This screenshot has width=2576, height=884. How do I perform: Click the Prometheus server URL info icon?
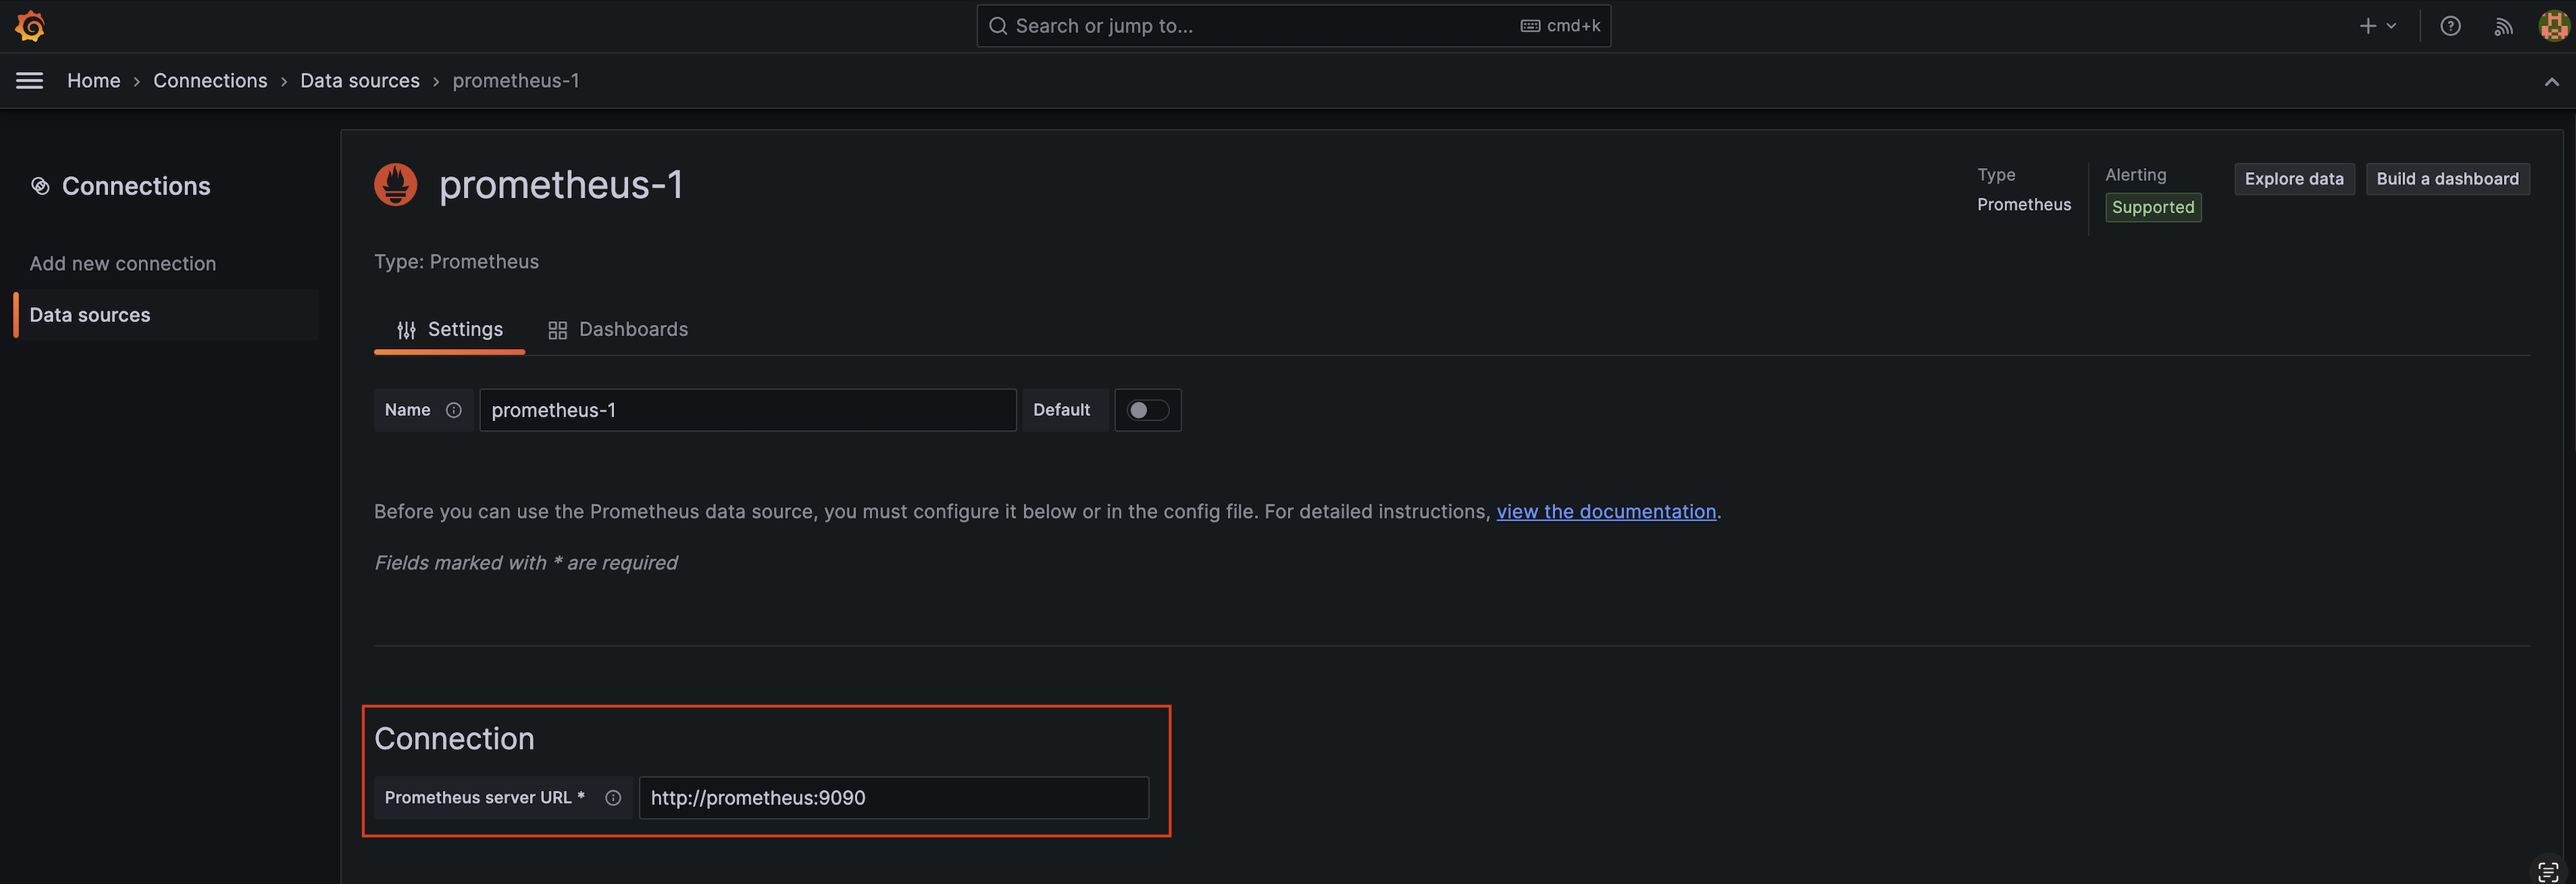pyautogui.click(x=613, y=797)
